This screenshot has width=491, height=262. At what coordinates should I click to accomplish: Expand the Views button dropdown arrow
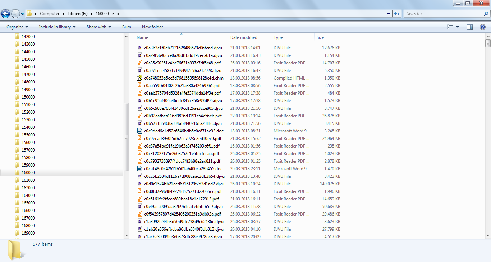[457, 27]
